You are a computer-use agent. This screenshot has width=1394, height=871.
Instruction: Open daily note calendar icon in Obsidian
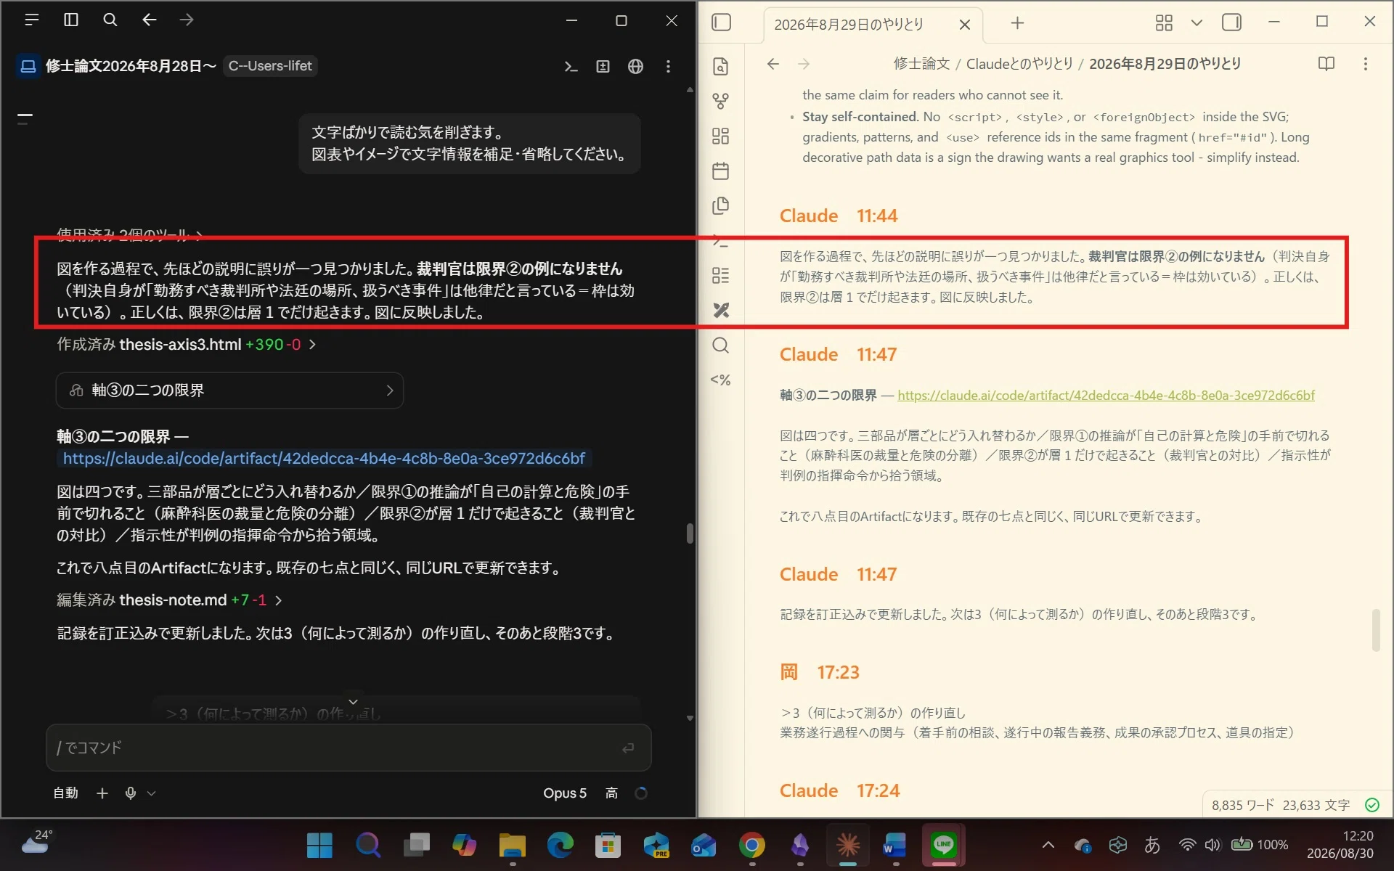pyautogui.click(x=720, y=171)
